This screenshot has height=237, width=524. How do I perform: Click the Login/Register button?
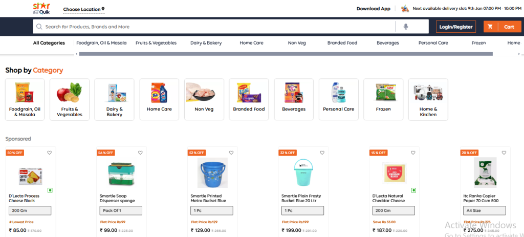455,27
